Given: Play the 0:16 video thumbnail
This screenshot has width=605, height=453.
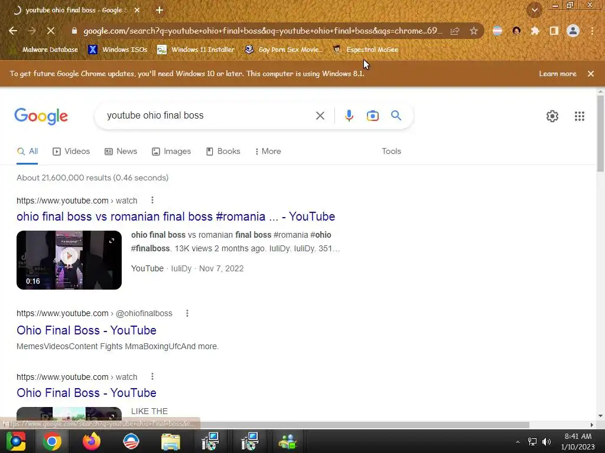Looking at the screenshot, I should 69,260.
